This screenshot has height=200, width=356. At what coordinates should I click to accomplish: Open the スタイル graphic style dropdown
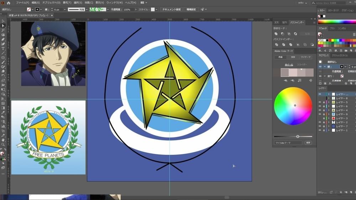tap(156, 10)
